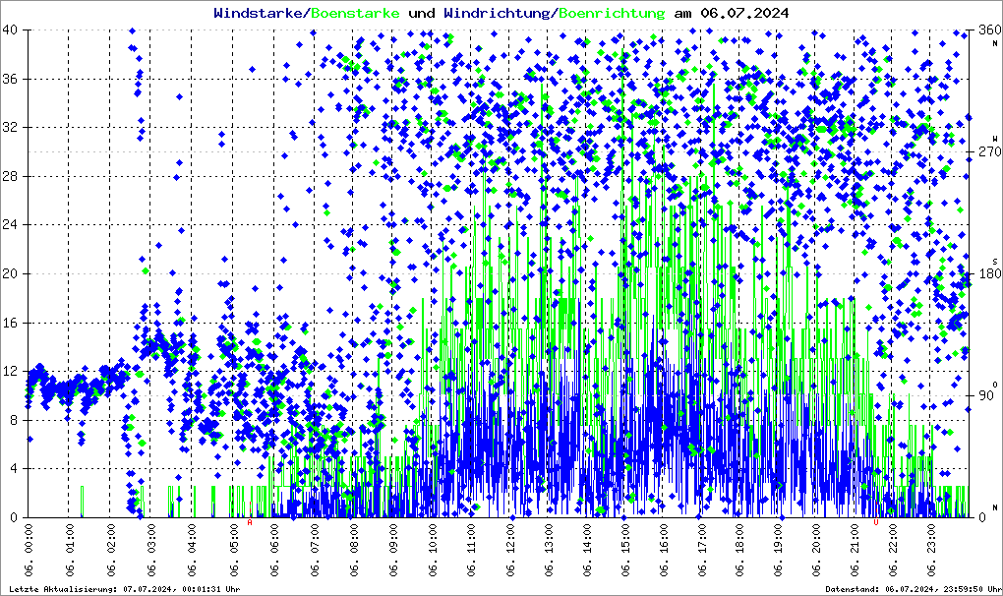Click the green 'Boenstarke' title word

tap(356, 13)
